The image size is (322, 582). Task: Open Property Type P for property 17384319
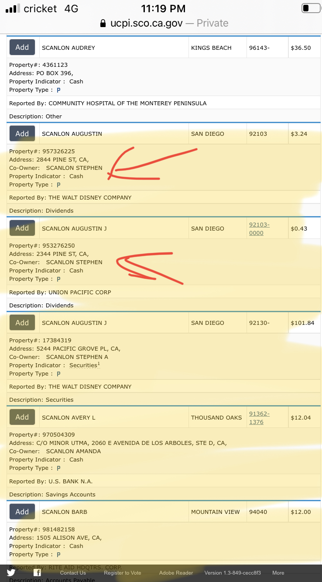coord(58,374)
